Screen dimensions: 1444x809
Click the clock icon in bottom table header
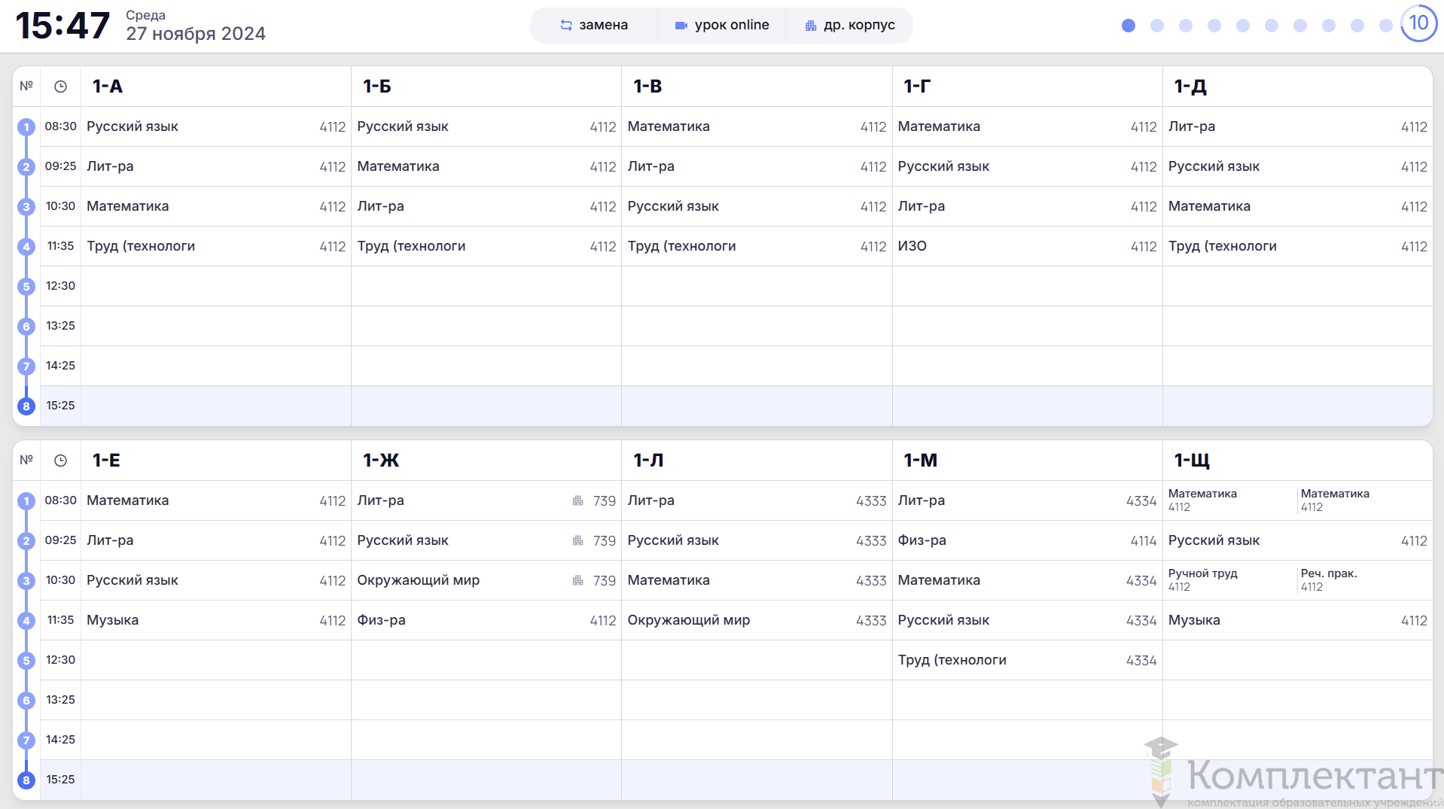tap(61, 461)
